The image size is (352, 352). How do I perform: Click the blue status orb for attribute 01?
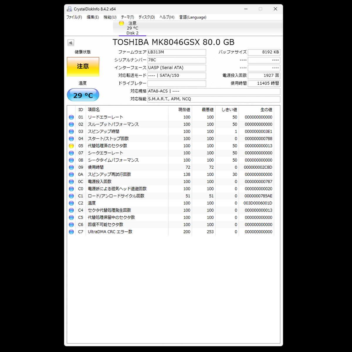(71, 117)
